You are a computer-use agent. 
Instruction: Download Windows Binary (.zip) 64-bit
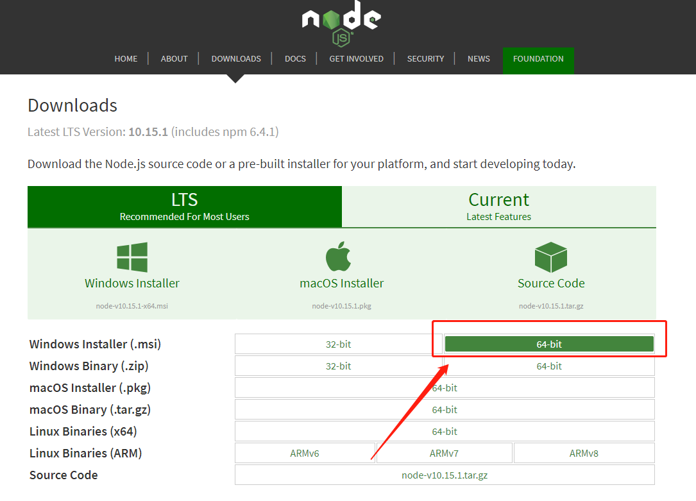tap(549, 366)
